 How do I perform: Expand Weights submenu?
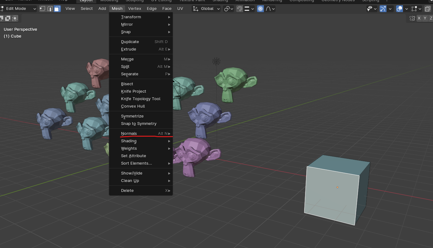pos(141,148)
